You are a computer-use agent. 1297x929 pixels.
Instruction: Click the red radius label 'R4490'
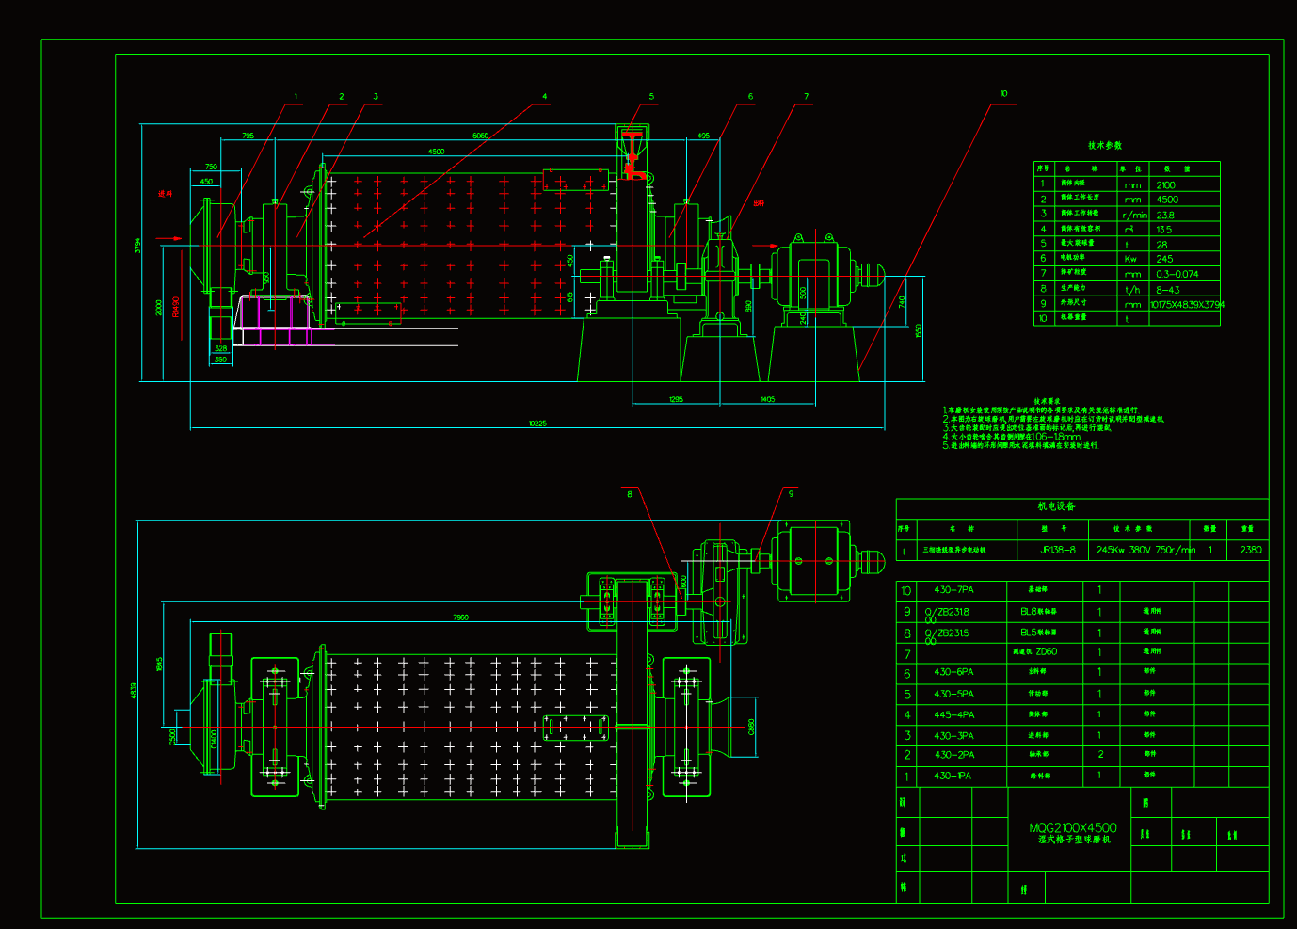pyautogui.click(x=176, y=307)
